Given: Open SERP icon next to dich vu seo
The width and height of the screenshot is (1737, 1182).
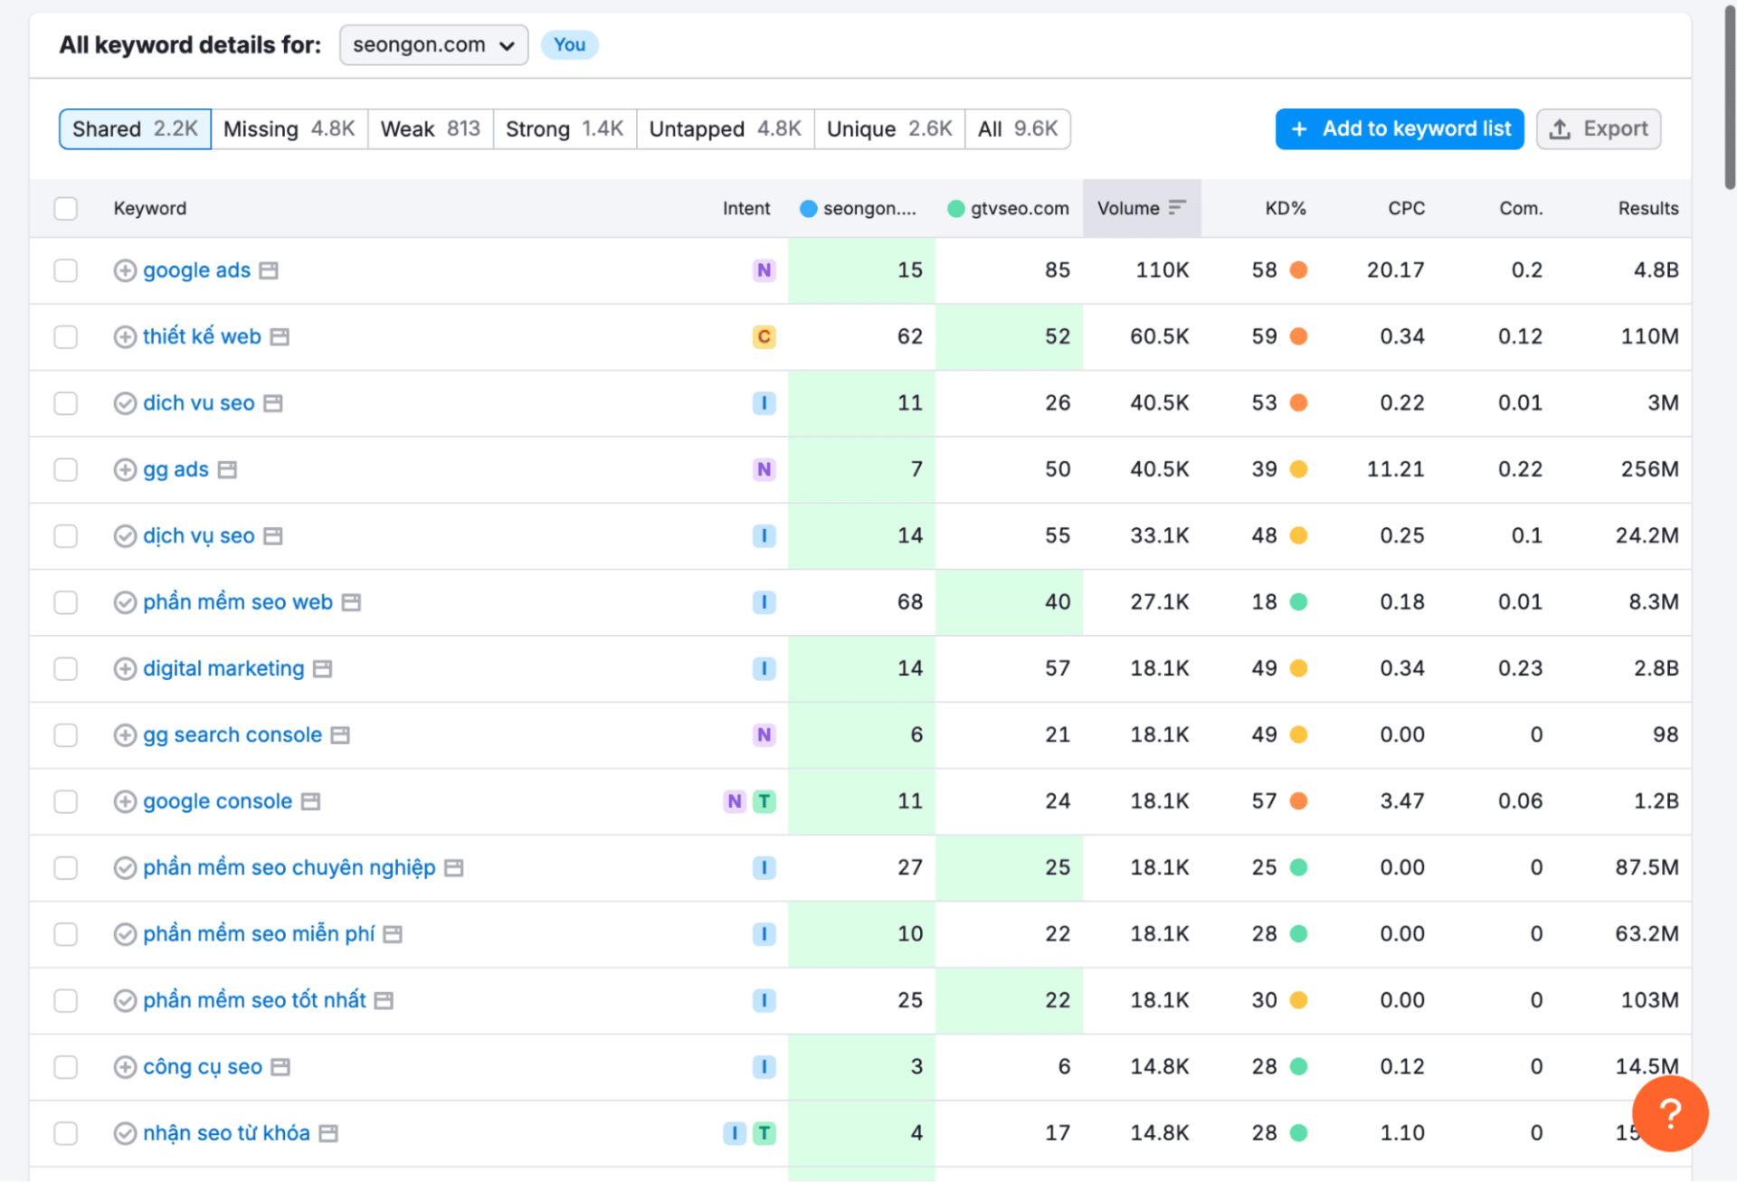Looking at the screenshot, I should coord(273,403).
